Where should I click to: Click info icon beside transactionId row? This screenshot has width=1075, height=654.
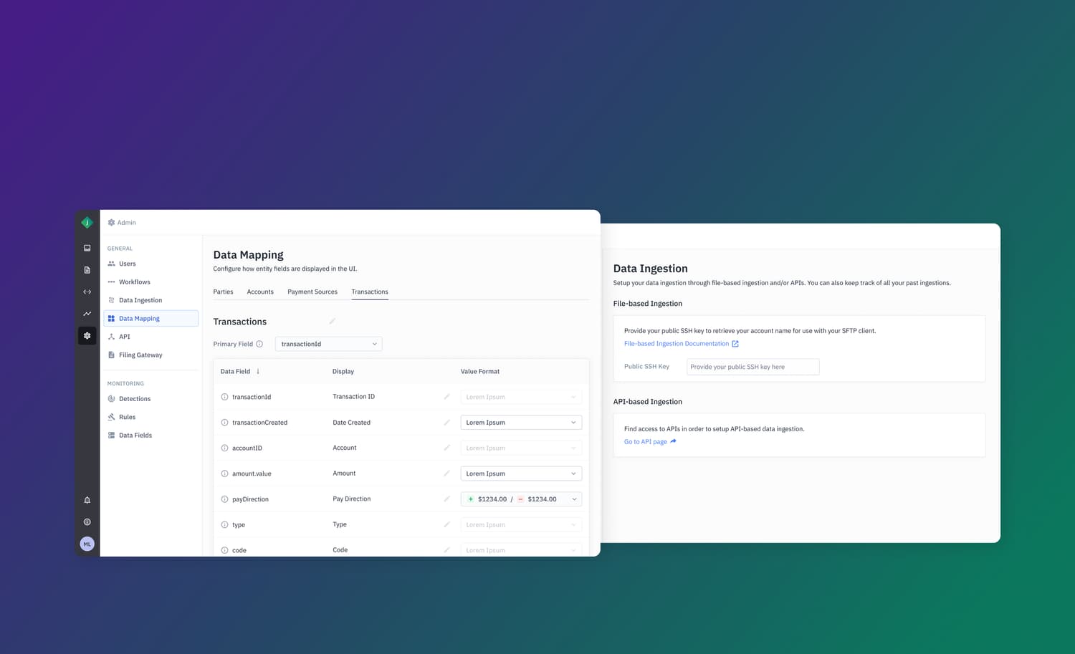(224, 397)
